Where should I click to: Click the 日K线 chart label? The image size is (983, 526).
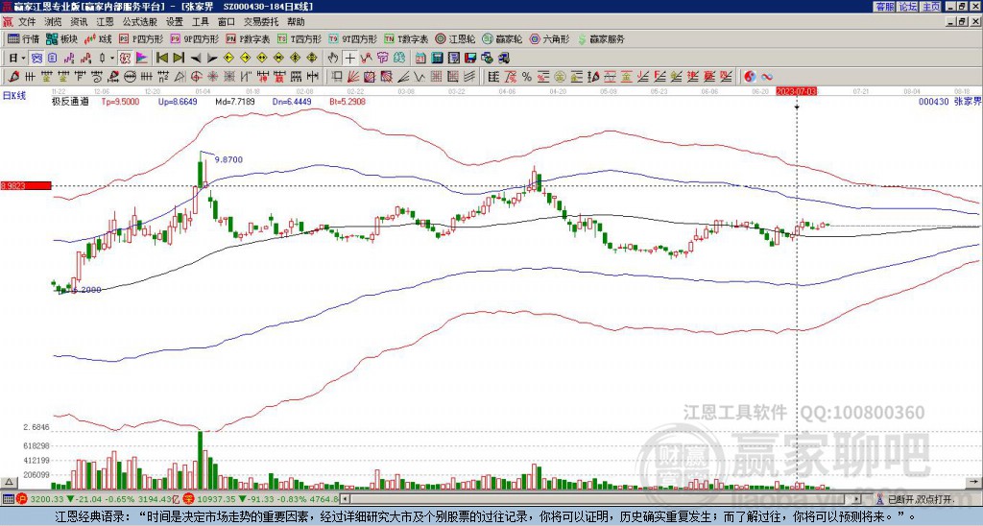13,96
